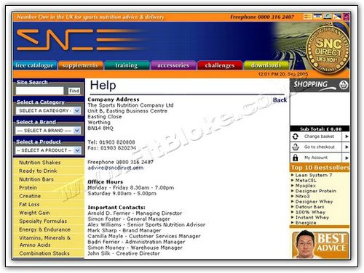Click the Find search button
364x273 pixels.
click(74, 91)
